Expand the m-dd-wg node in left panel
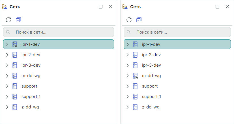The width and height of the screenshot is (234, 124). click(7, 76)
